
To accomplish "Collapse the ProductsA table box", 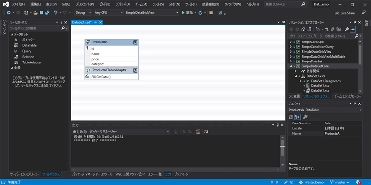I will 135,42.
